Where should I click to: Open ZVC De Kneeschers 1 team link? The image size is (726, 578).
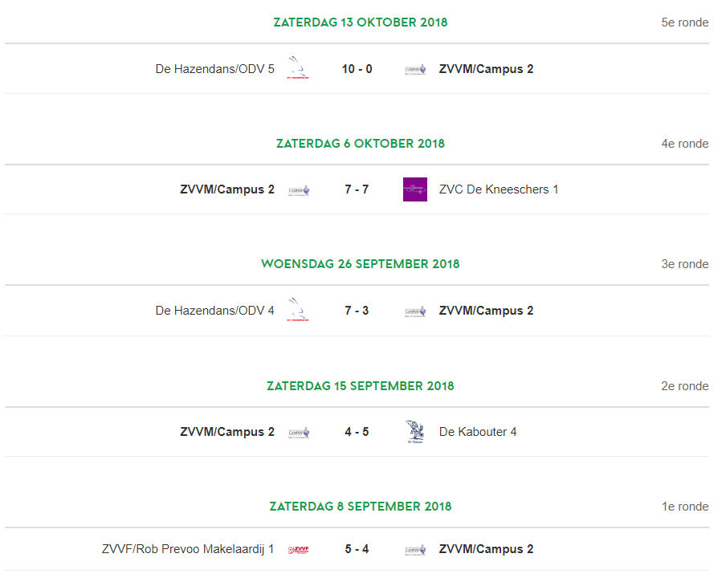499,189
